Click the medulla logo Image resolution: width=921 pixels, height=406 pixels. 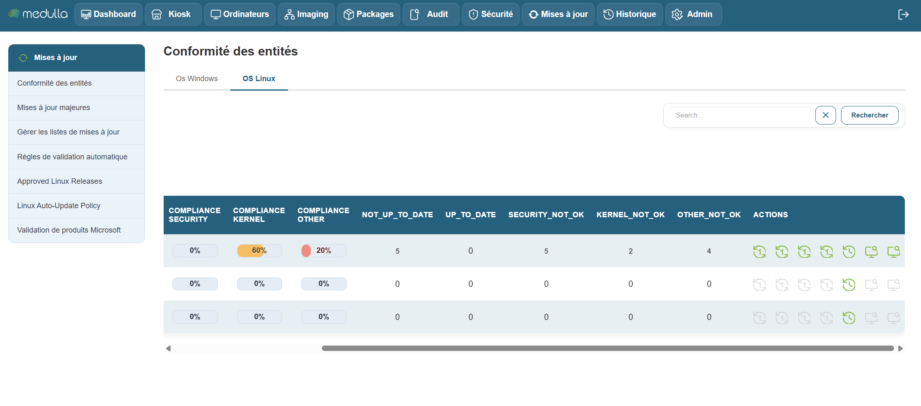click(38, 14)
